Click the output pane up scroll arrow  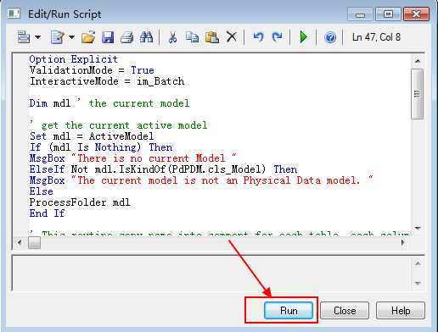418,263
